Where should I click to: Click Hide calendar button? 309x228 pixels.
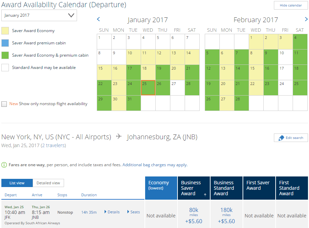pos(291,5)
